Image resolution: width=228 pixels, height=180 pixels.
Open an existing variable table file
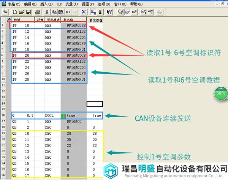[22, 12]
